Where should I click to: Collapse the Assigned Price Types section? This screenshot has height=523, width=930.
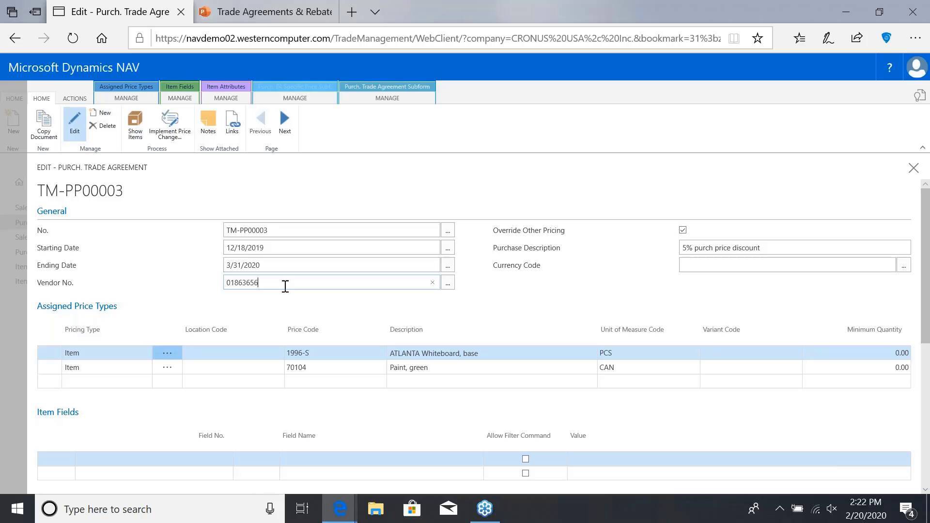point(77,306)
